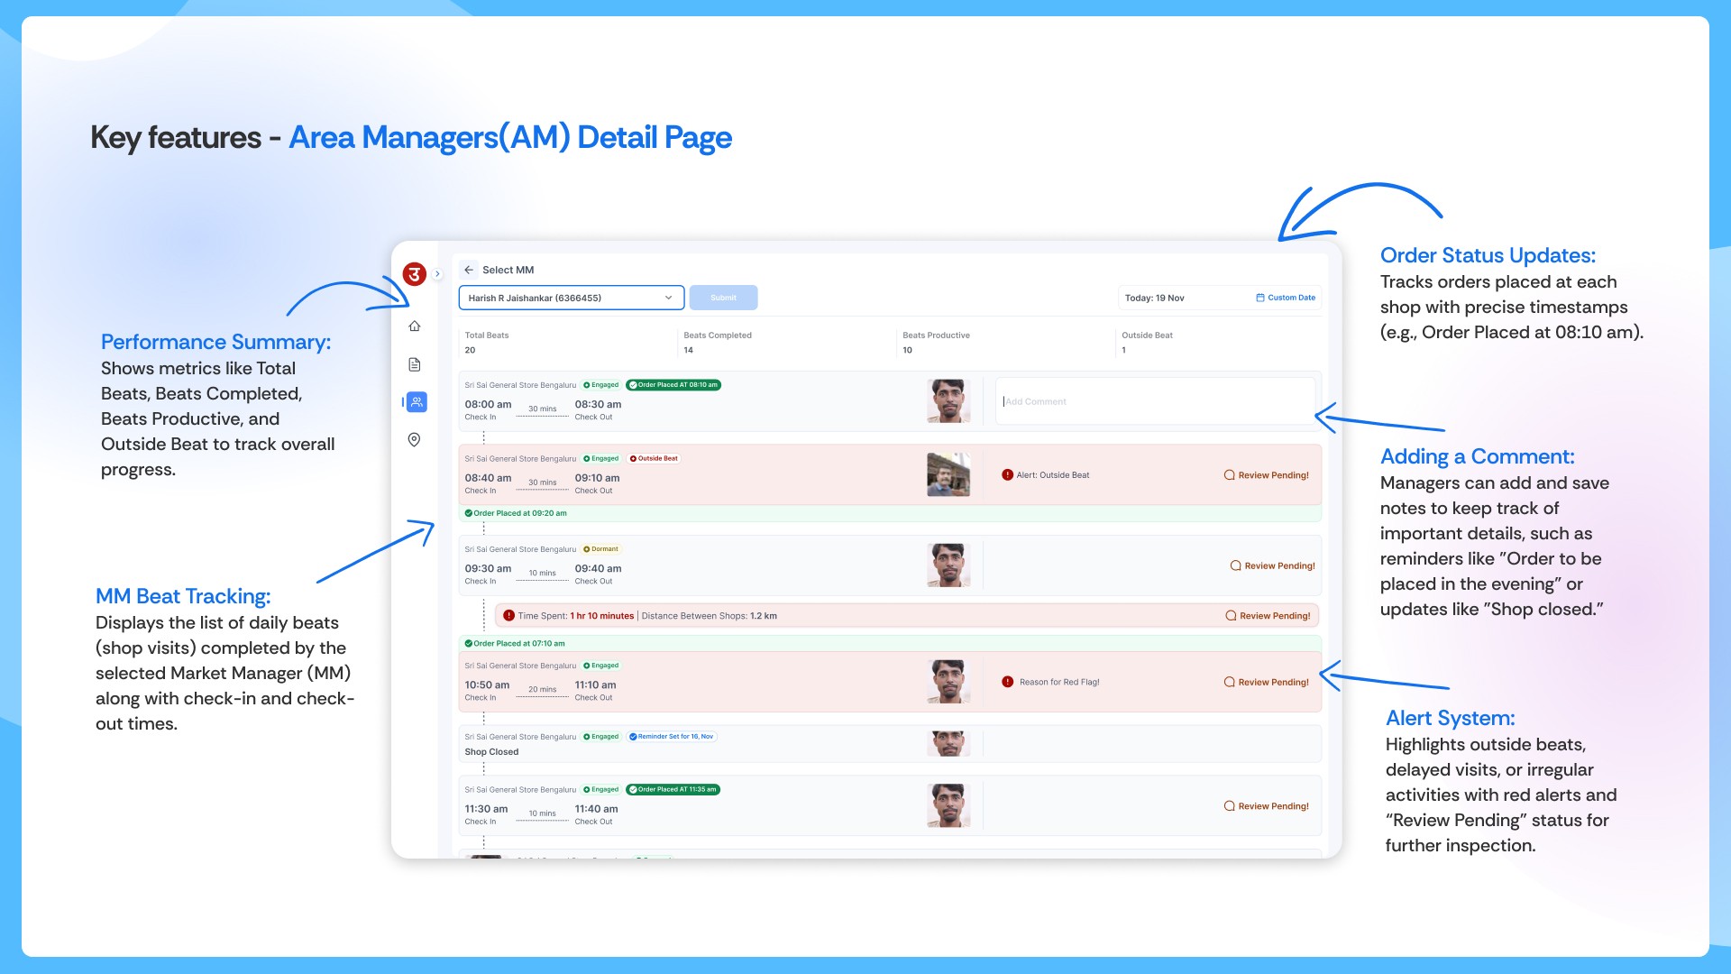Click the red app logo
This screenshot has width=1731, height=974.
(x=414, y=274)
